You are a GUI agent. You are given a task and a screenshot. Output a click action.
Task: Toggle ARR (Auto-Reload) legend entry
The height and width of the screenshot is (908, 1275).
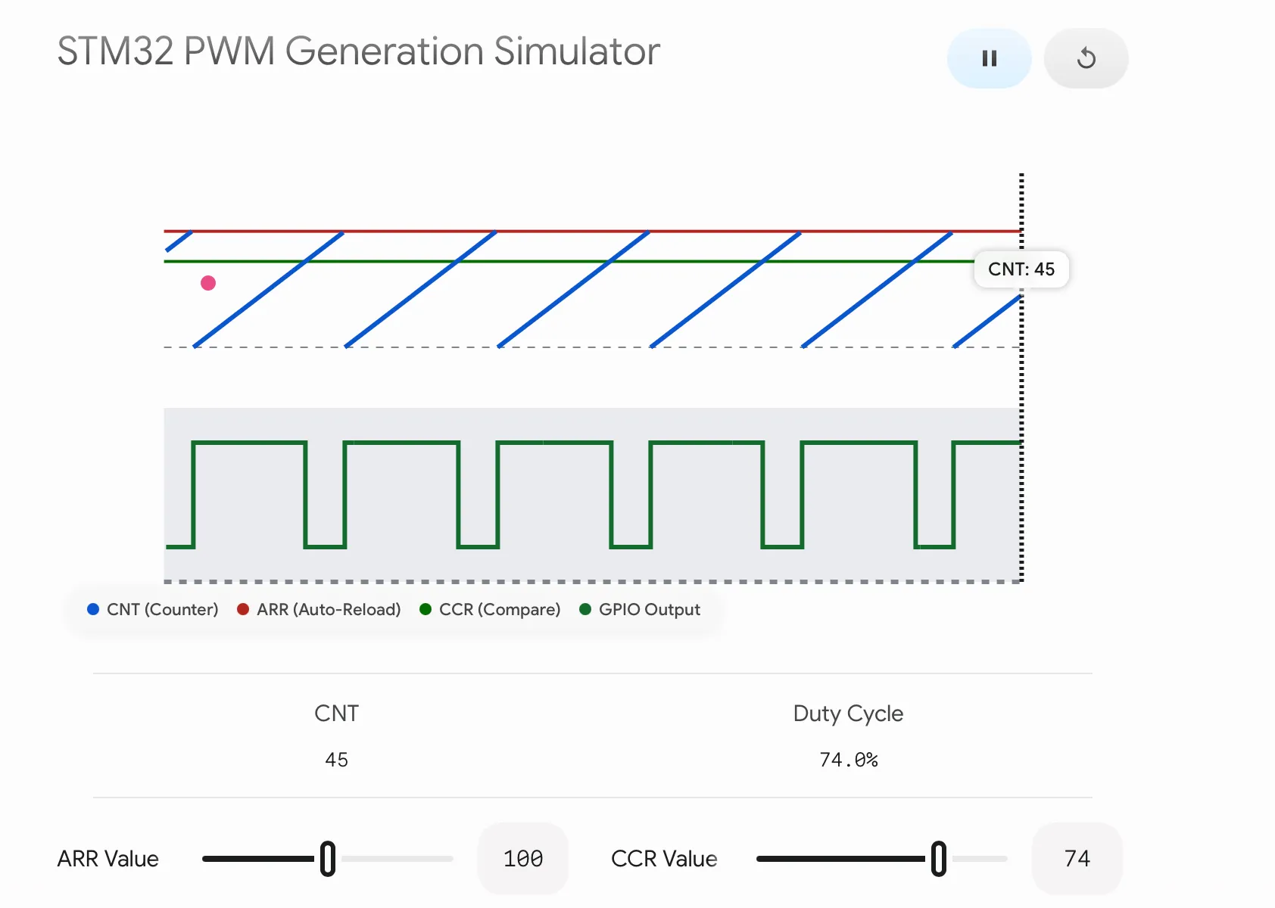click(319, 609)
